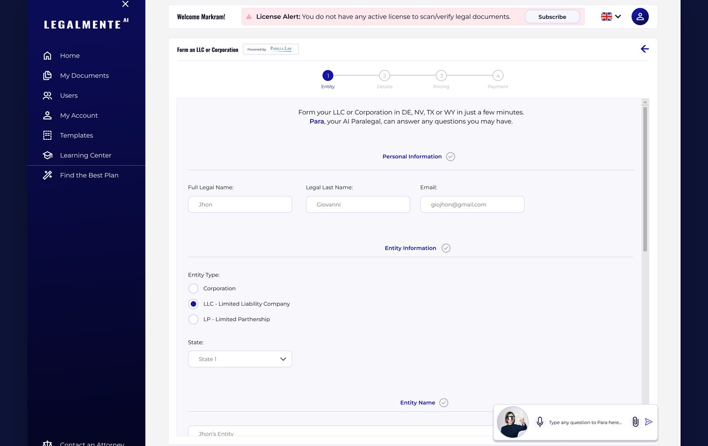The width and height of the screenshot is (708, 446).
Task: Click the microphone icon in Para chat
Action: 540,422
